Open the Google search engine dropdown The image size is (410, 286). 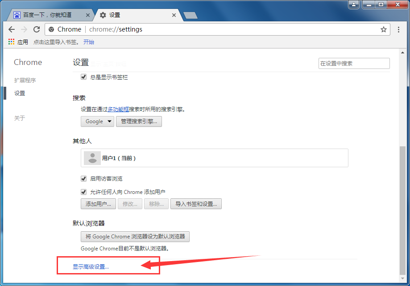(98, 121)
